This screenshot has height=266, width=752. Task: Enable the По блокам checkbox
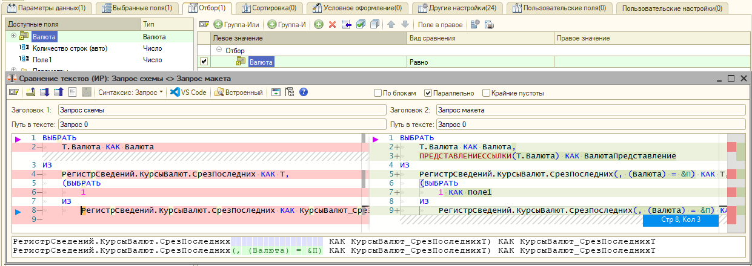379,93
